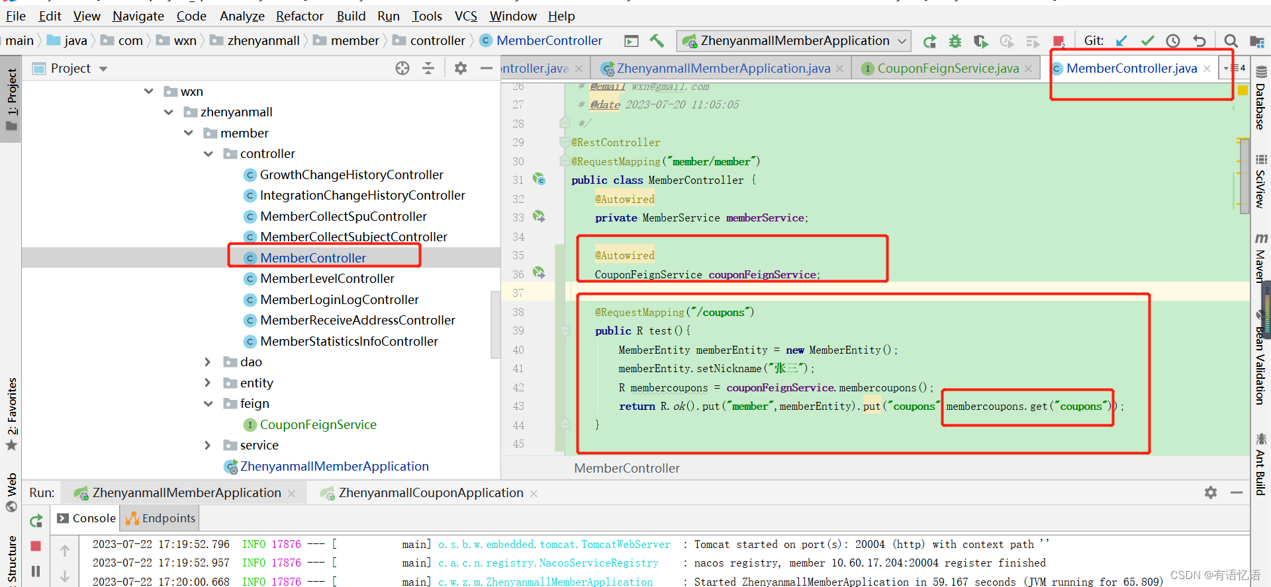Stop process in Run panel
The width and height of the screenshot is (1271, 587).
click(36, 546)
